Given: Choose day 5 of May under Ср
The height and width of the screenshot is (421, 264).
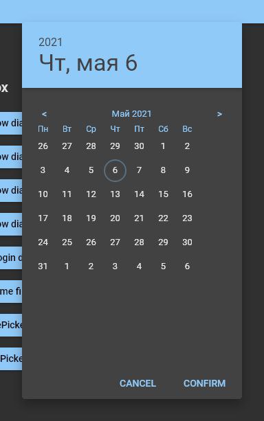Looking at the screenshot, I should pyautogui.click(x=91, y=170).
